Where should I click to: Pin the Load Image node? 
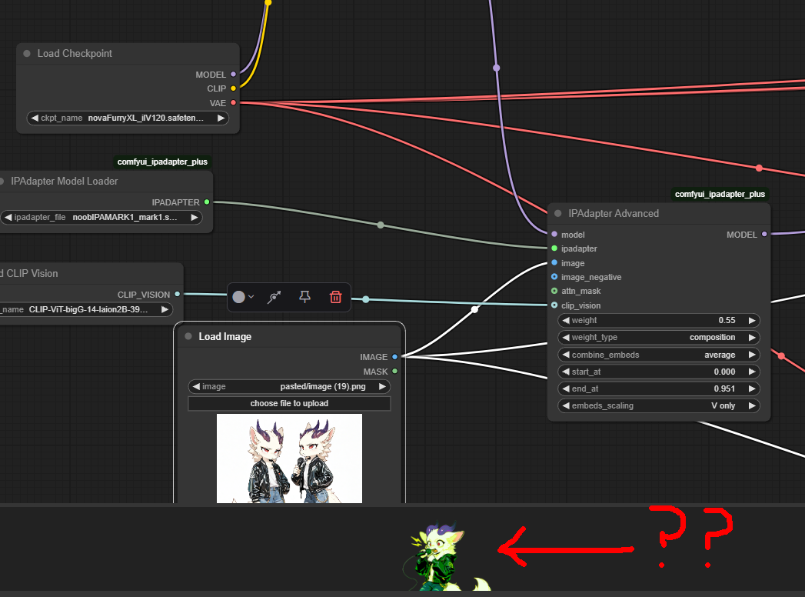click(x=305, y=297)
